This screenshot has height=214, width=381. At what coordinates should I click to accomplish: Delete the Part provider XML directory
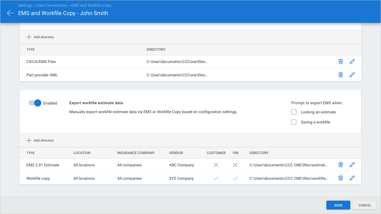click(341, 75)
